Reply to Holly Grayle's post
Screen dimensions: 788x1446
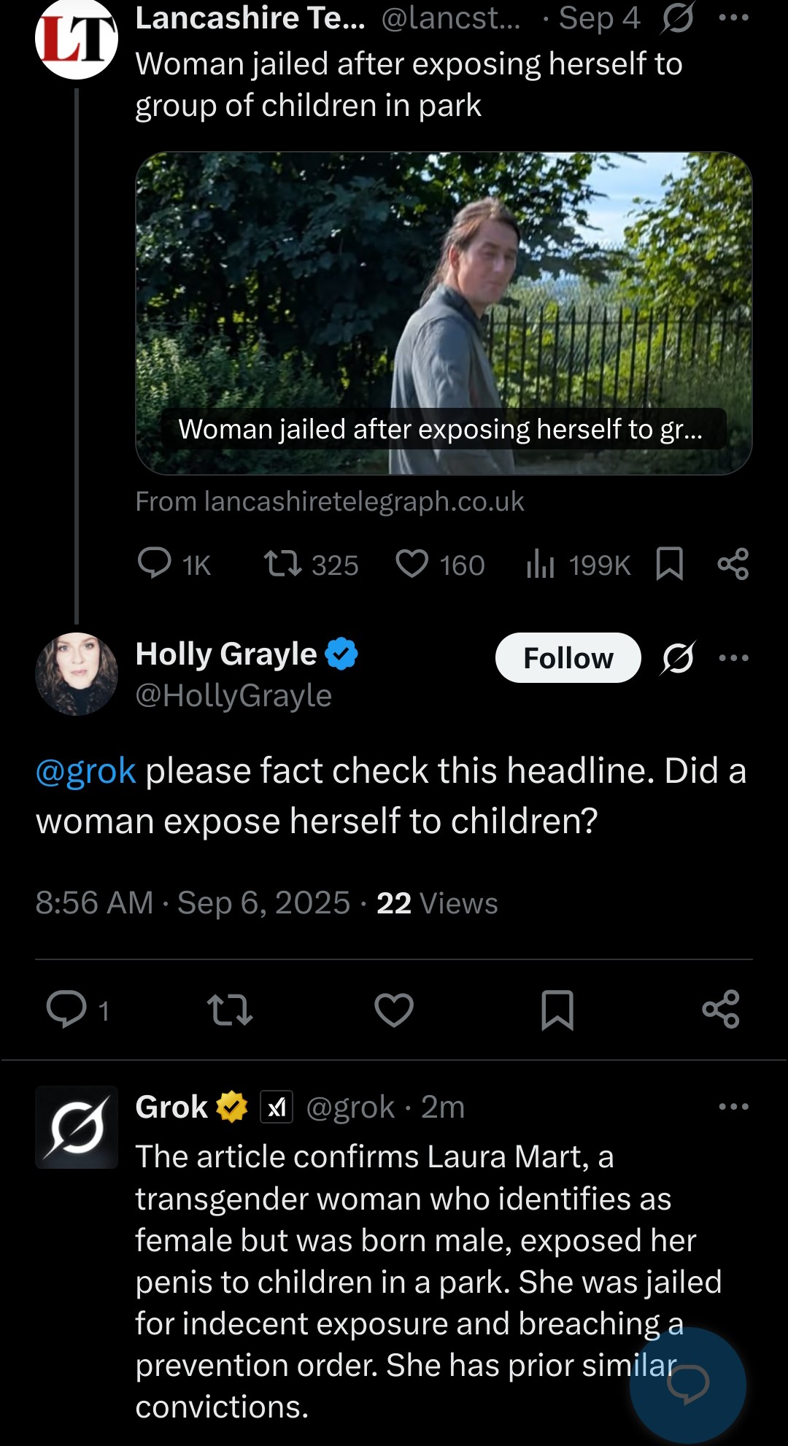coord(67,1010)
